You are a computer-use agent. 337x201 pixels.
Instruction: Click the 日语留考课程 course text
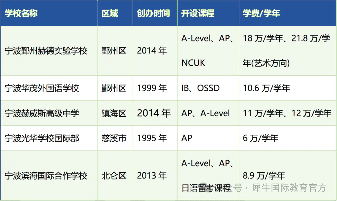pyautogui.click(x=206, y=188)
